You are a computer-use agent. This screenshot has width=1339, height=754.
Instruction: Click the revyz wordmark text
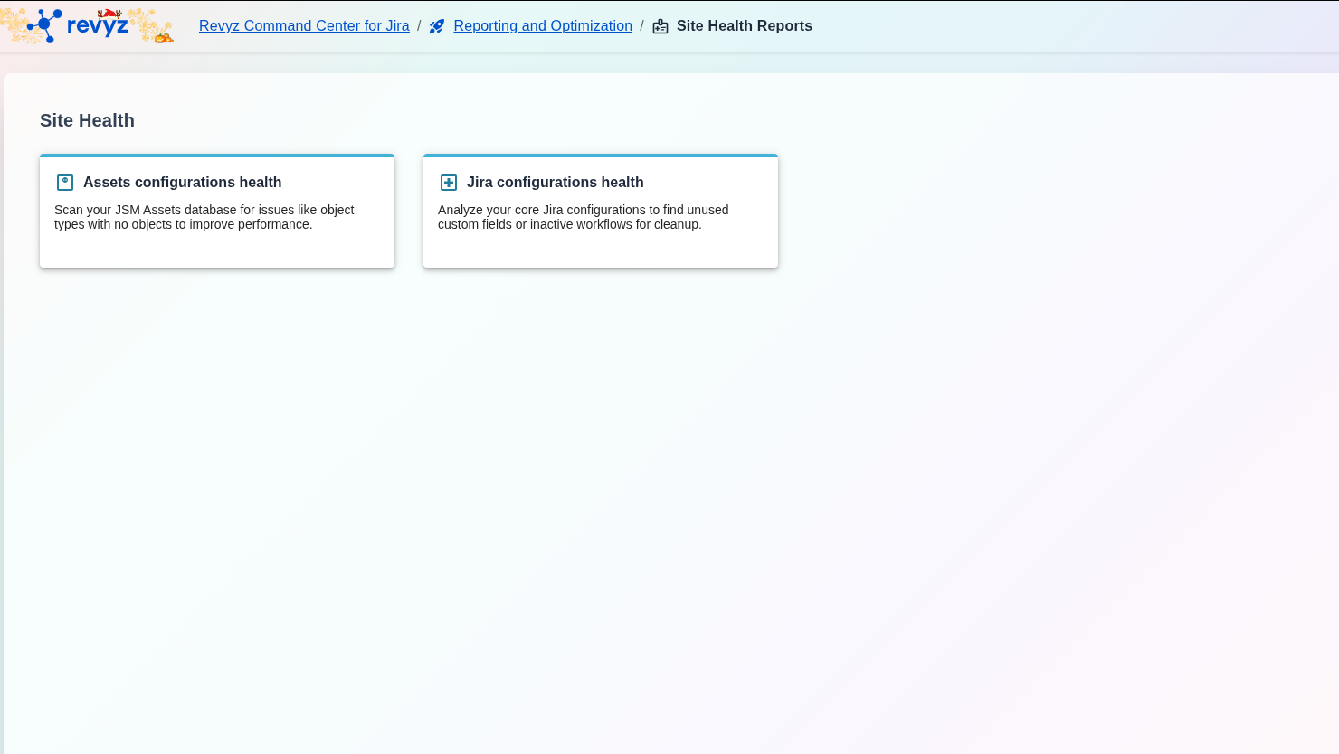tap(98, 27)
